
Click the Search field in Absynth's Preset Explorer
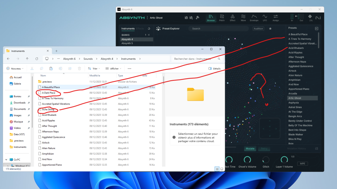click(219, 28)
